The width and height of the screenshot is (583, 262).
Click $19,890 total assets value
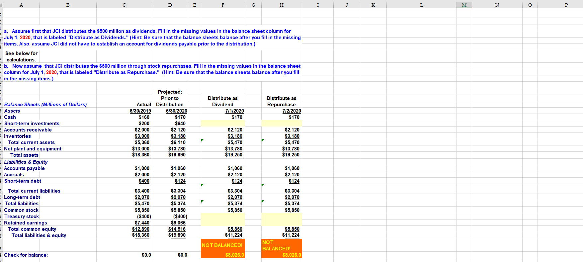pos(177,155)
